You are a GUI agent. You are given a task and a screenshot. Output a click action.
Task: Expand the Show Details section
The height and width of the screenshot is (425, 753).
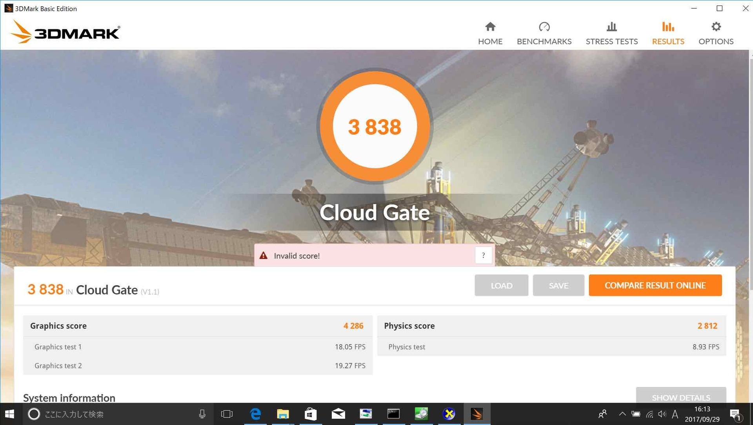click(681, 398)
